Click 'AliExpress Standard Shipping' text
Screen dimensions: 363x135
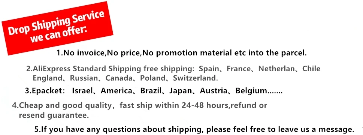click(x=87, y=69)
